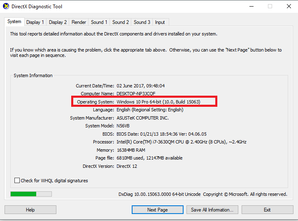Image resolution: width=298 pixels, height=221 pixels.
Task: Click the date value 02 June 2017
Action: [130, 86]
